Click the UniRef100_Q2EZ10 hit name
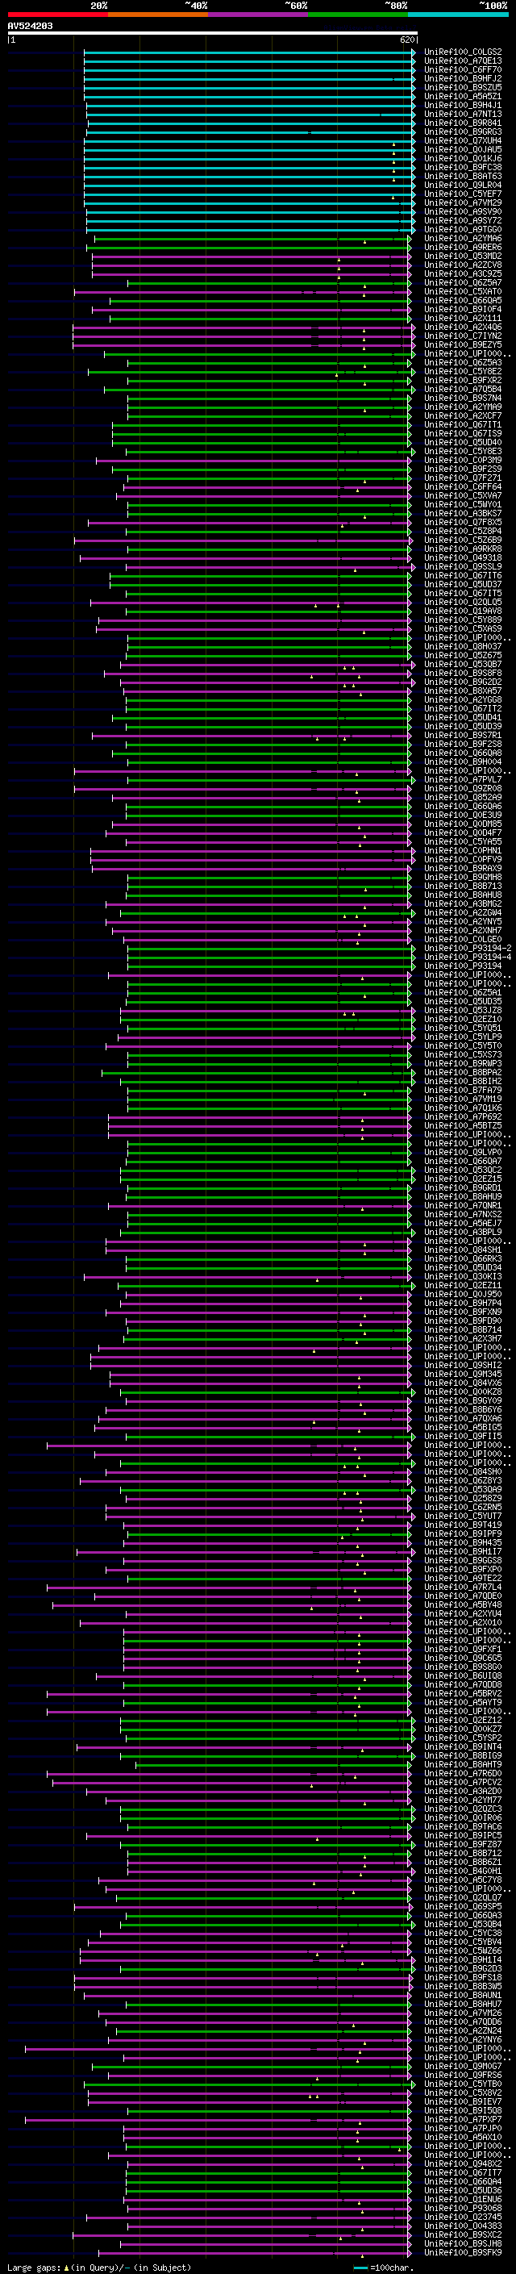The width and height of the screenshot is (516, 2274). coord(463,1019)
